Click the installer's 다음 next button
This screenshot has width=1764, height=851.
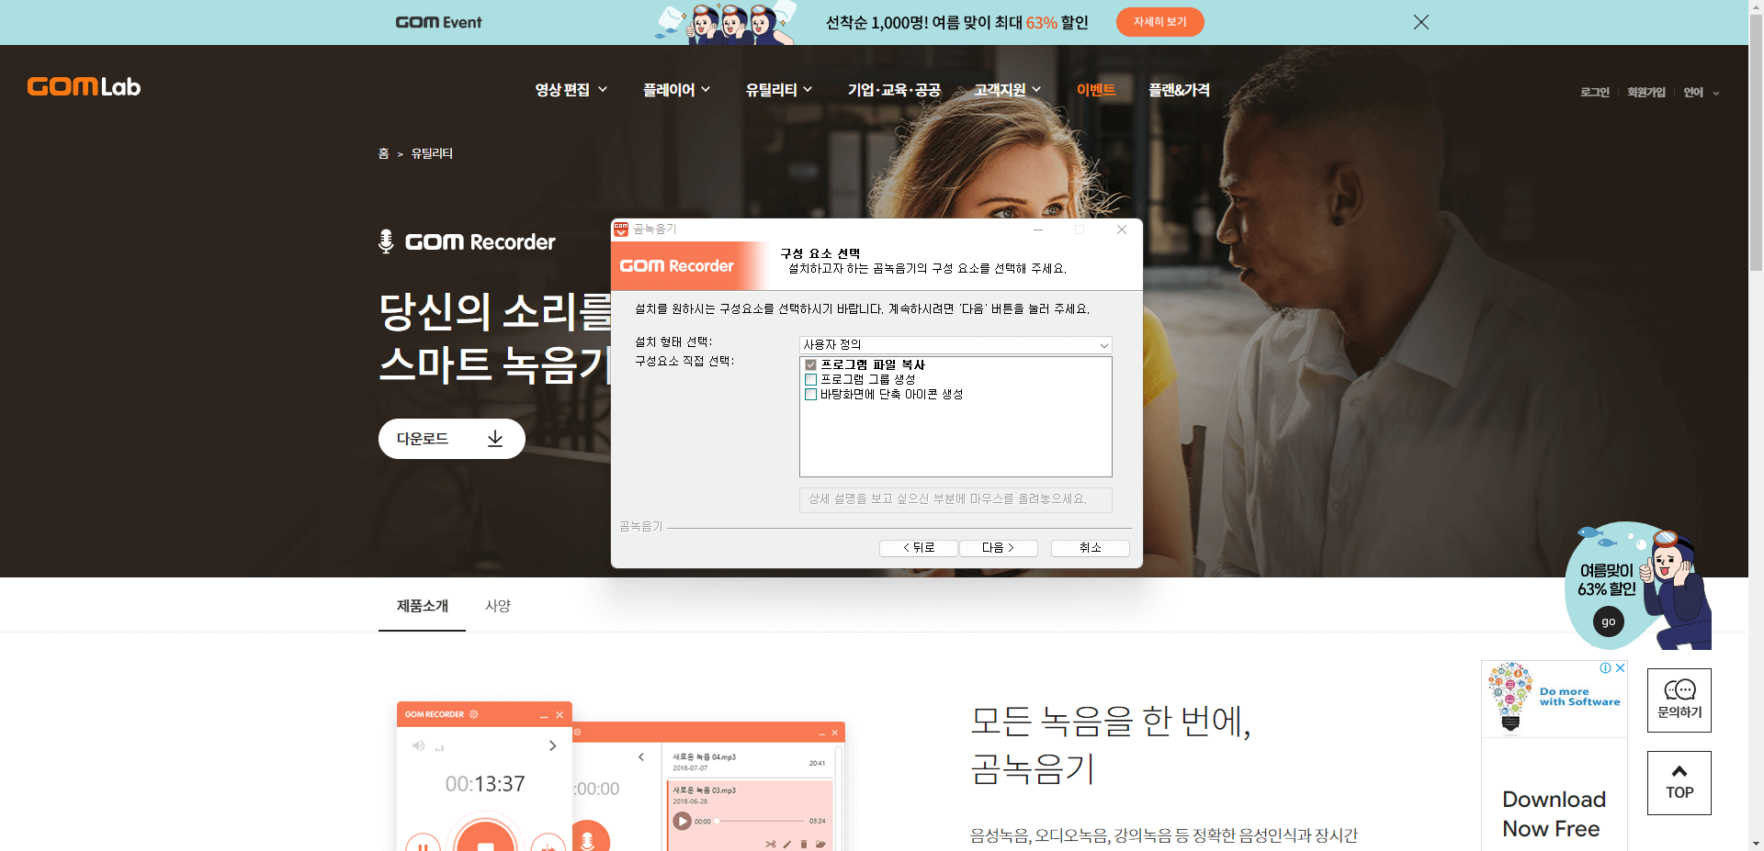click(999, 547)
